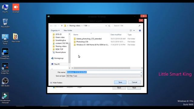Viewport: 194px width, 109px height.
Task: Sort by the Type column header
Action: click(x=129, y=35)
